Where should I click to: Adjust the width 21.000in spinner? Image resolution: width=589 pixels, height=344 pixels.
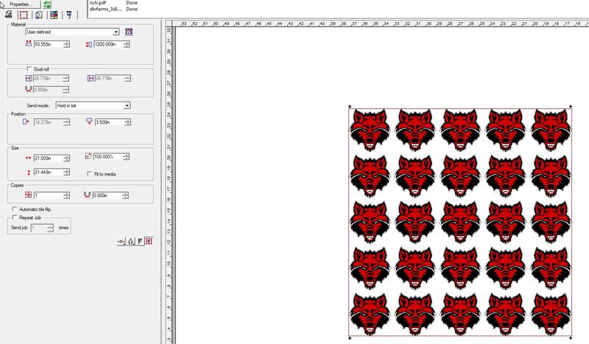tap(66, 158)
